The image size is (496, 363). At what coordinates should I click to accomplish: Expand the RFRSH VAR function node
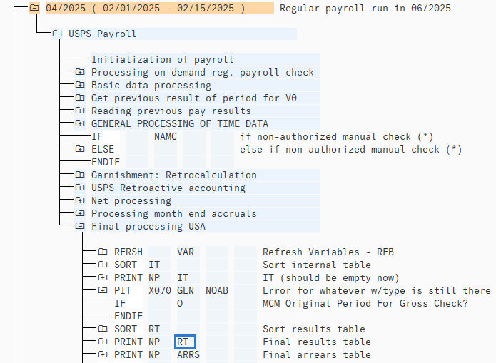pos(103,252)
